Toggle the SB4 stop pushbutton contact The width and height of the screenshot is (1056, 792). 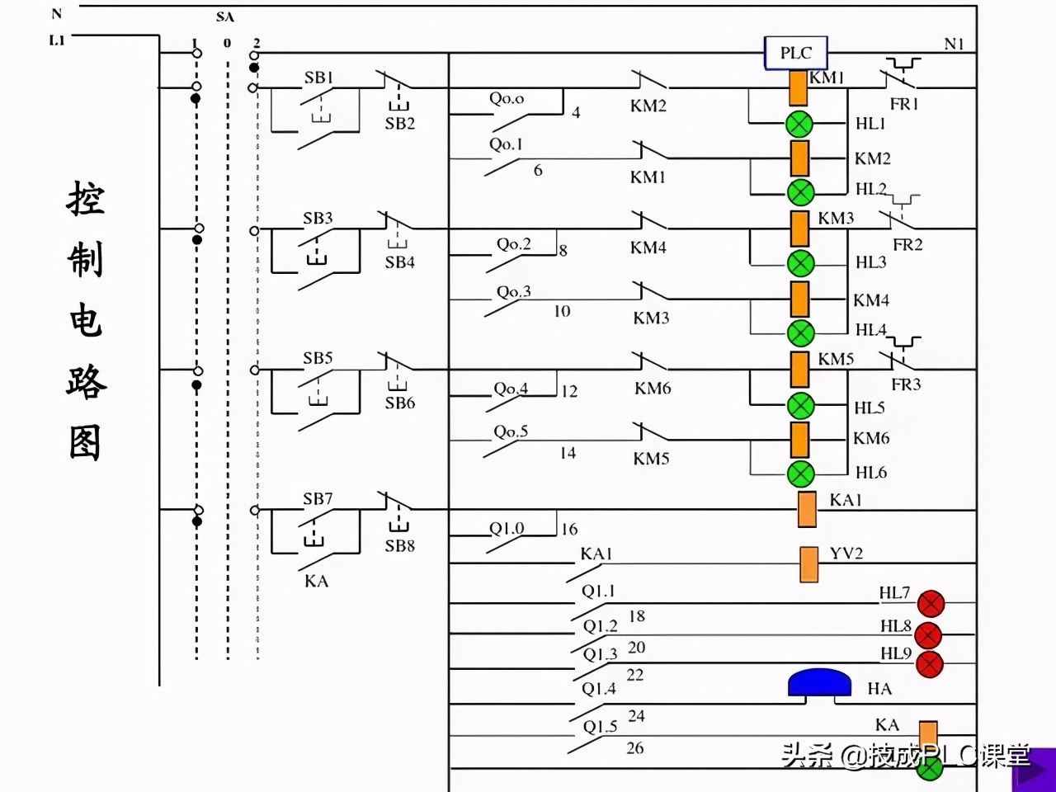tap(398, 229)
